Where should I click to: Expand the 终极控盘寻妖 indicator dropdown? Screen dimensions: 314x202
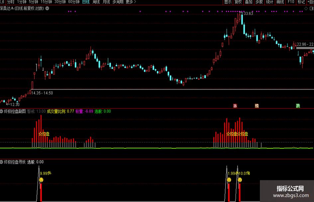(1, 162)
